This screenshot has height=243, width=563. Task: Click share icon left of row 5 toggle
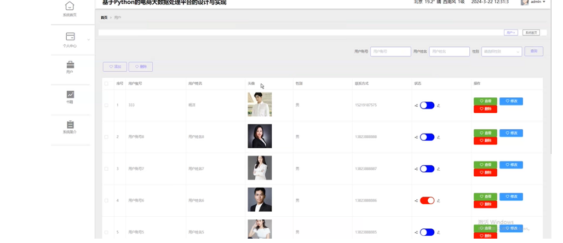pos(416,233)
